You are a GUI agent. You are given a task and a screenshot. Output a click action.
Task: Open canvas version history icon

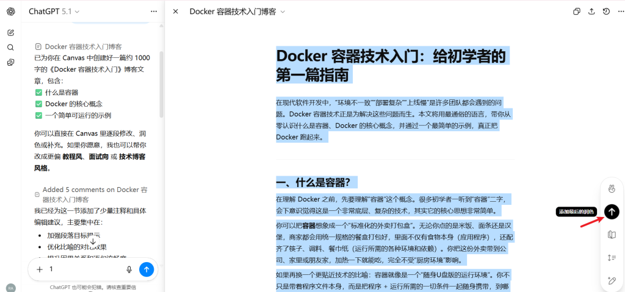coord(606,12)
